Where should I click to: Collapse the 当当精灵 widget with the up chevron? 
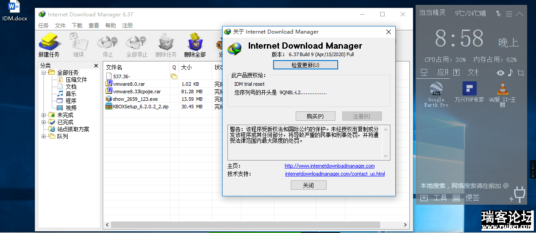point(519,14)
